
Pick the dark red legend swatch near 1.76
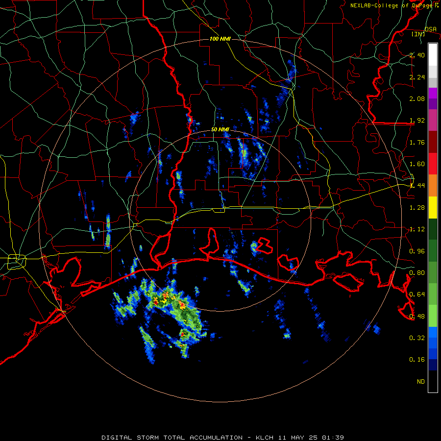433,142
